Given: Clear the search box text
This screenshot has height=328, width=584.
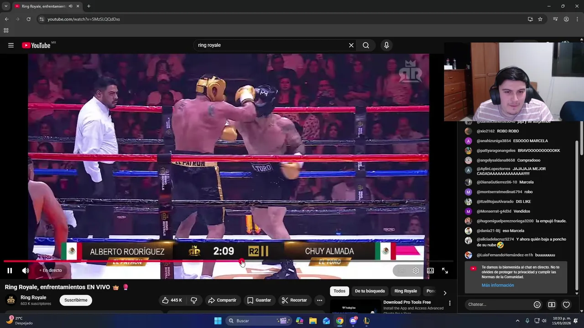Looking at the screenshot, I should point(351,45).
